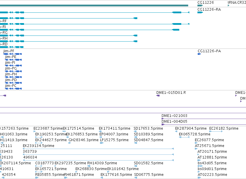246x179 pixels.
Task: Click the CG11226-PA protein label
Action: pyautogui.click(x=209, y=51)
